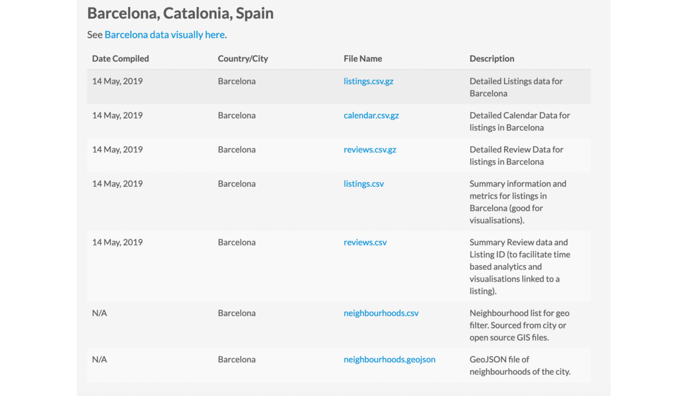
Task: Select the Barcelona, Catalonia, Spain heading
Action: [180, 13]
